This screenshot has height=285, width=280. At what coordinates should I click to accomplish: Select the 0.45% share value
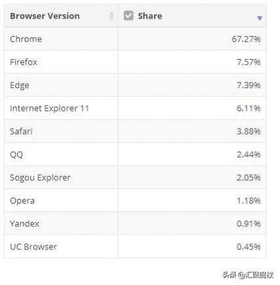coord(249,247)
